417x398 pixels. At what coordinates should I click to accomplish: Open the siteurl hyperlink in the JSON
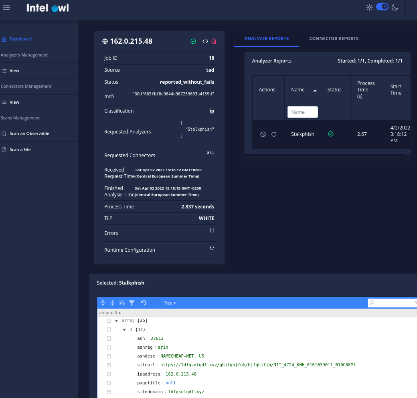point(258,365)
